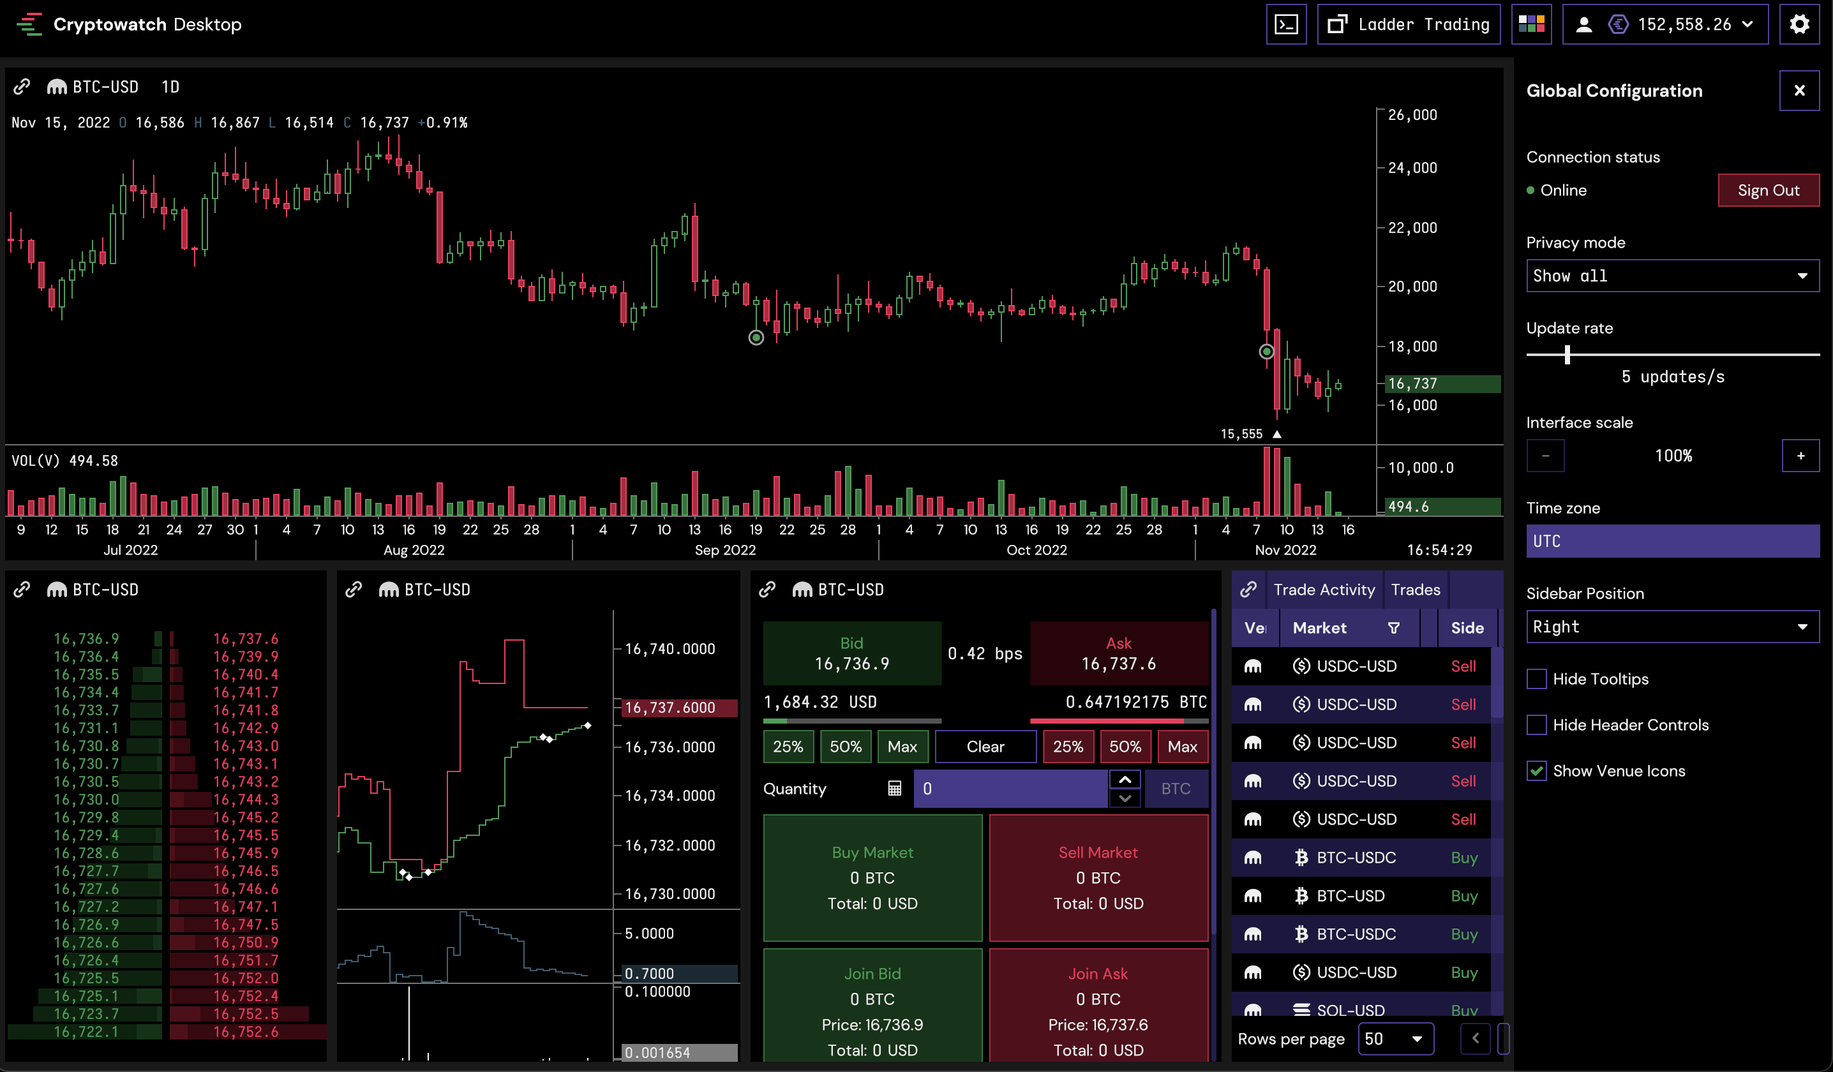Uncheck Show Venue Icons
Screen dimensions: 1833x1072
[1536, 770]
